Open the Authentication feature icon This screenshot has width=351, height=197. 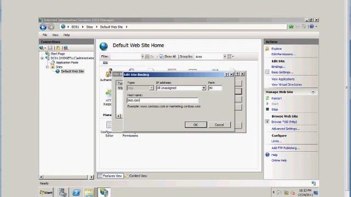109,73
